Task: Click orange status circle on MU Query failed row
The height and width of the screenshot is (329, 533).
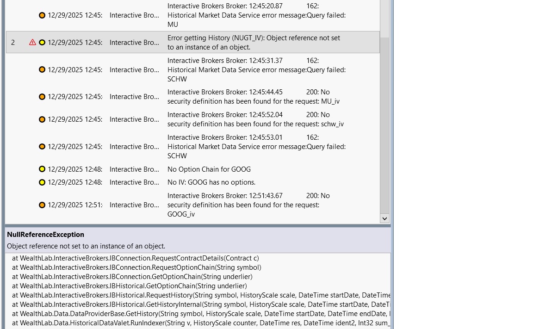Action: [42, 15]
